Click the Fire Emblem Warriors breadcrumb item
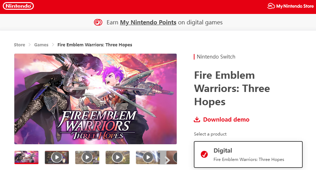The image size is (316, 170). point(95,45)
